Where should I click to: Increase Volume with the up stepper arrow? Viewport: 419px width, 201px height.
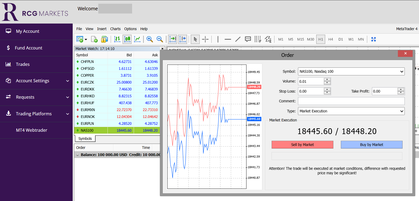327,80
